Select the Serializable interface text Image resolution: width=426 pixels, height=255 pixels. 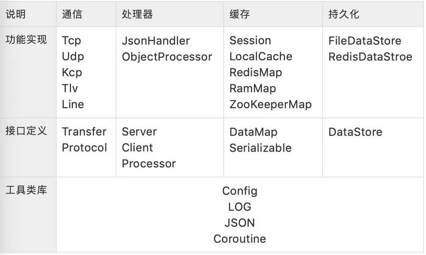[x=261, y=148]
